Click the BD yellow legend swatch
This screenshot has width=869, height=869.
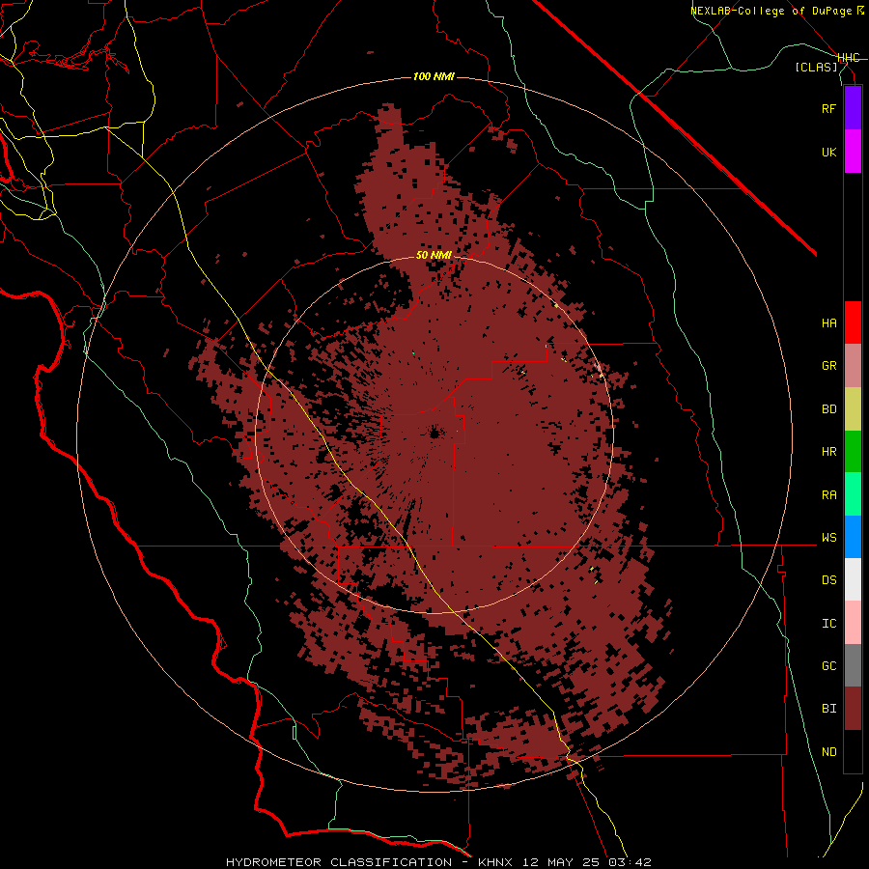[853, 408]
